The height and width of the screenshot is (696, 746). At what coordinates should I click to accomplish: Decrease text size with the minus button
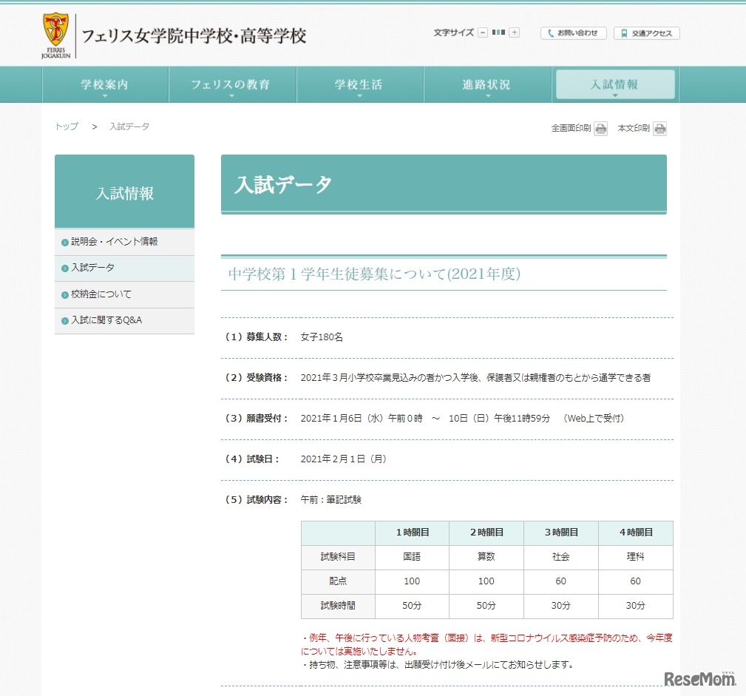pos(483,33)
